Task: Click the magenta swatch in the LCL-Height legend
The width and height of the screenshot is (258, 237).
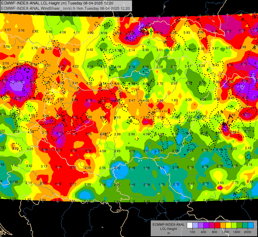Action: (212, 225)
